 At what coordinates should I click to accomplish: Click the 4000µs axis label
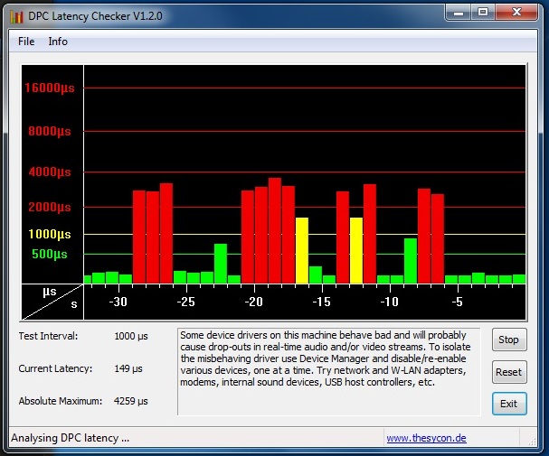(x=50, y=172)
